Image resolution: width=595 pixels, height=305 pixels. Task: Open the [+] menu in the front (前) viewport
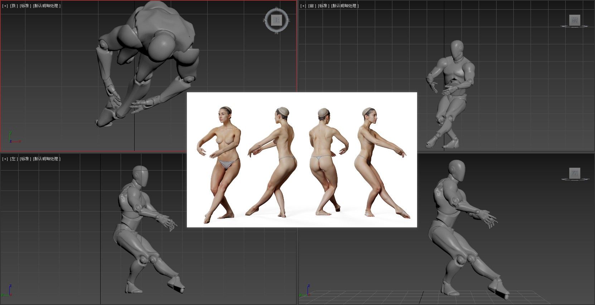(x=303, y=6)
